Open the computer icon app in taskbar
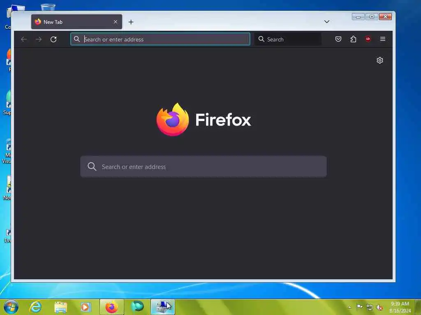This screenshot has width=421, height=315. click(163, 307)
